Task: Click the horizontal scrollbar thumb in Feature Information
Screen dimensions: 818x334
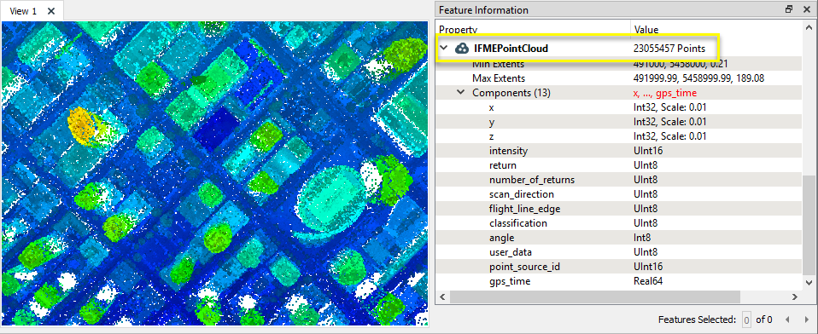Action: [595, 297]
